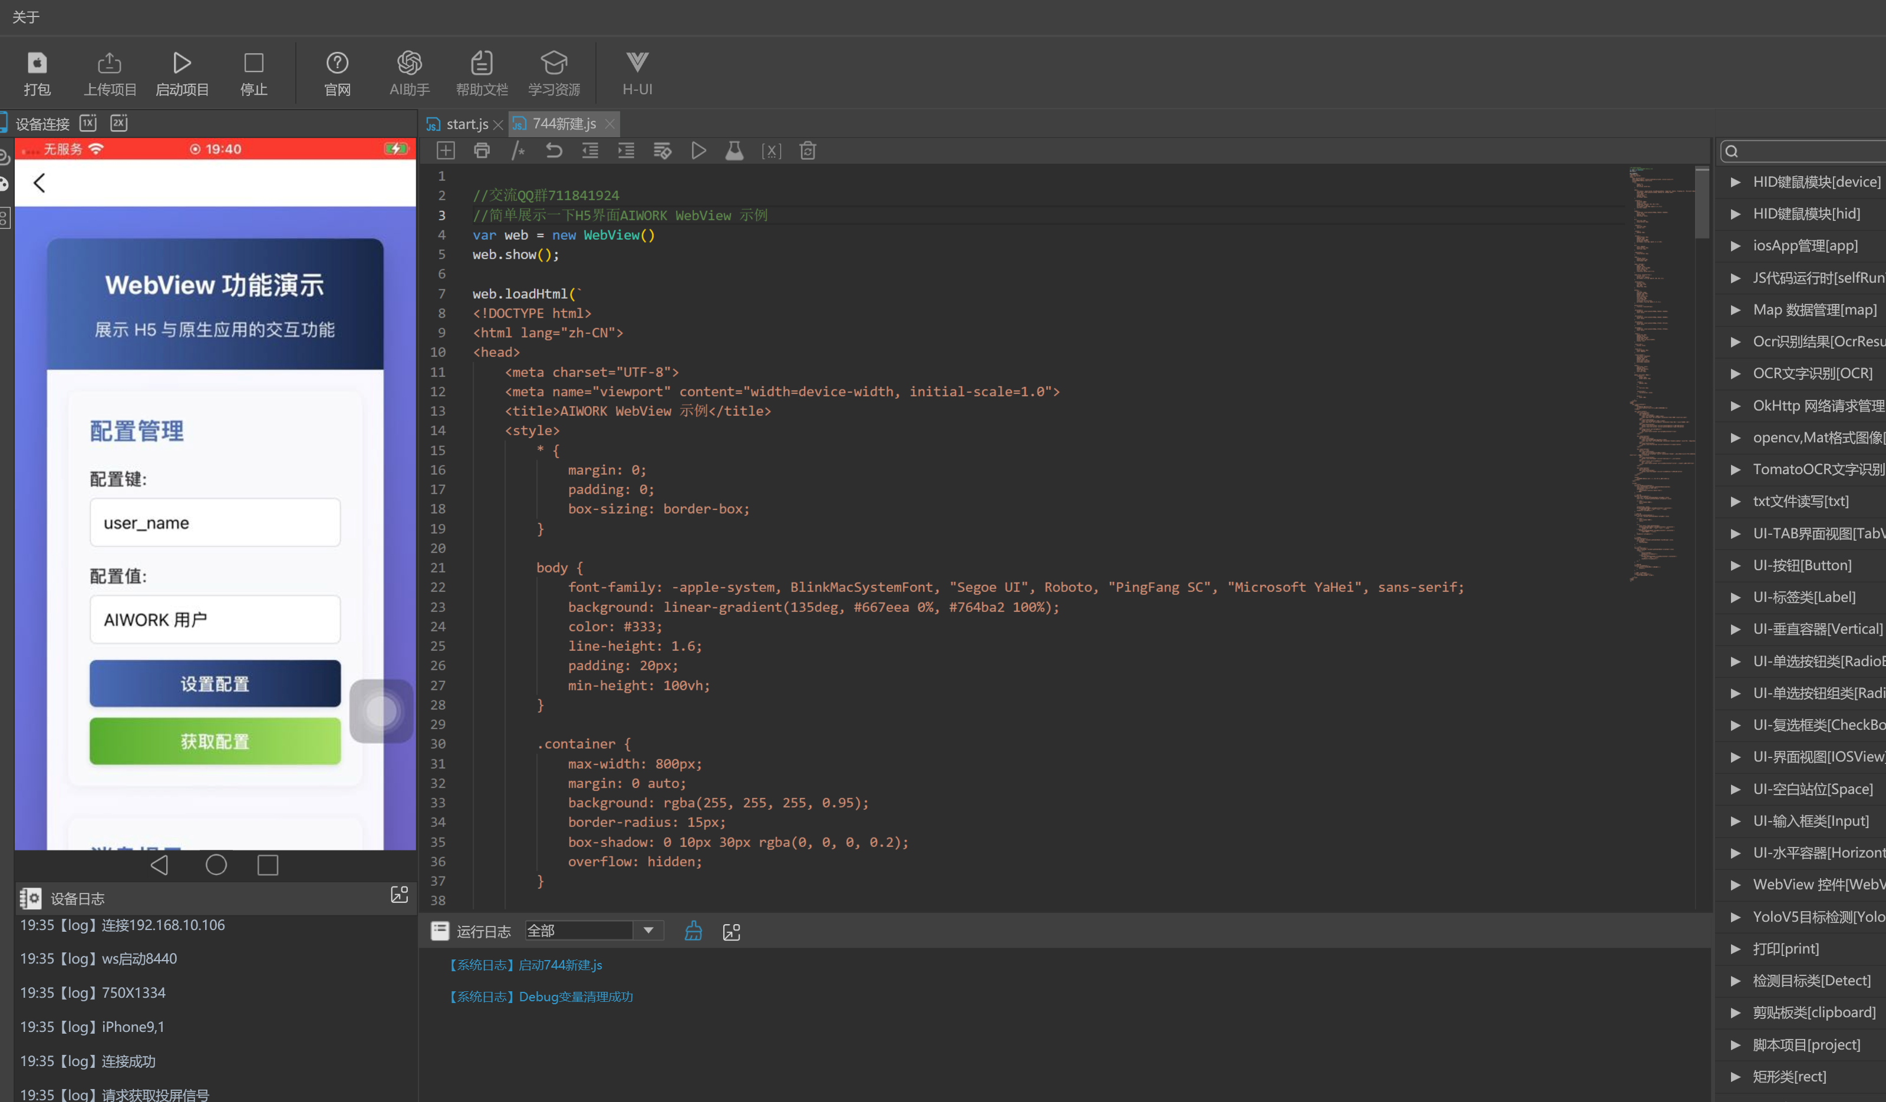Pop out the 运行日志 panel
Viewport: 1886px width, 1102px height.
click(731, 931)
